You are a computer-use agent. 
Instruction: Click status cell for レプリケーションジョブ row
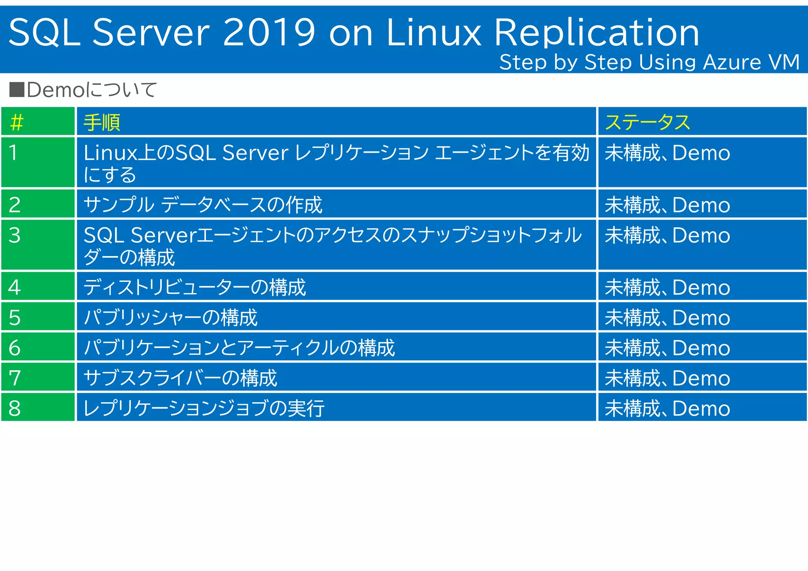pos(702,407)
